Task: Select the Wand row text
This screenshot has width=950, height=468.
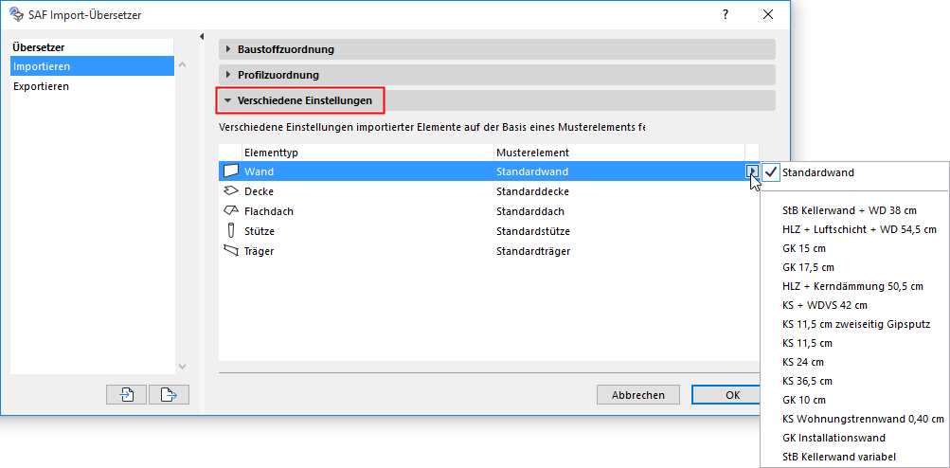Action: (x=259, y=171)
